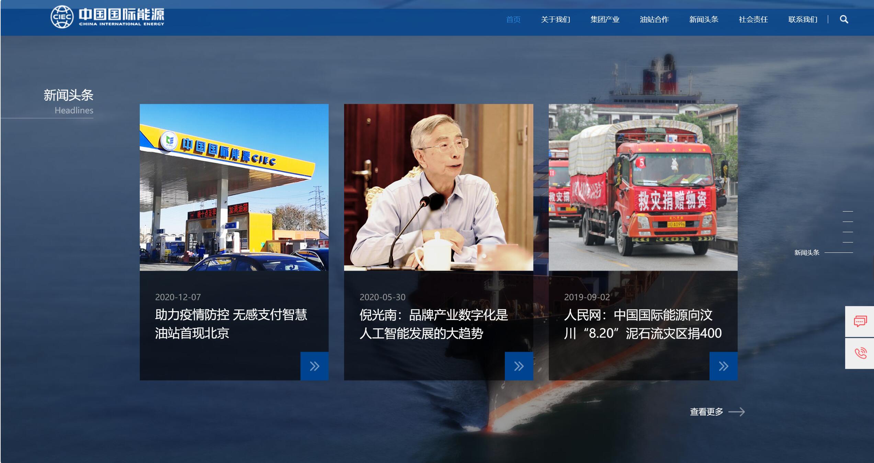Click date 2020-12-07 text

click(x=178, y=297)
